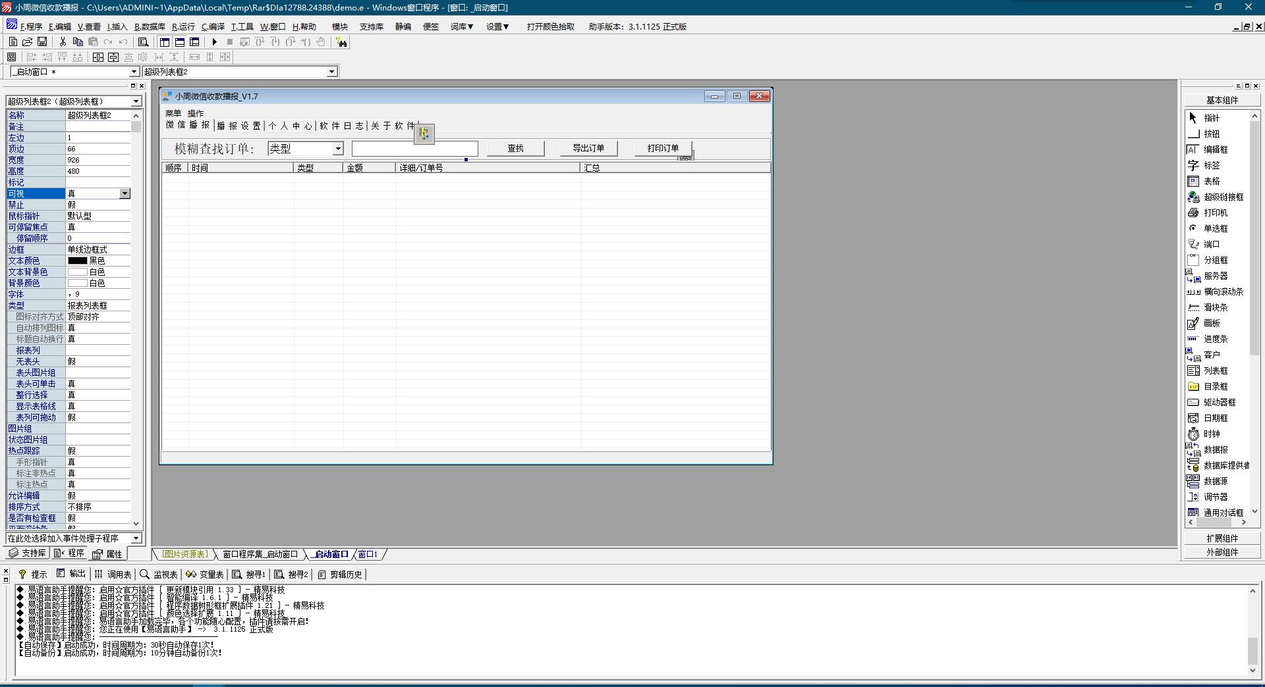Click the center vertically alignment icon
The width and height of the screenshot is (1265, 687).
(x=113, y=57)
